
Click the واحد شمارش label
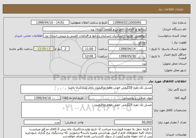pos(74,122)
